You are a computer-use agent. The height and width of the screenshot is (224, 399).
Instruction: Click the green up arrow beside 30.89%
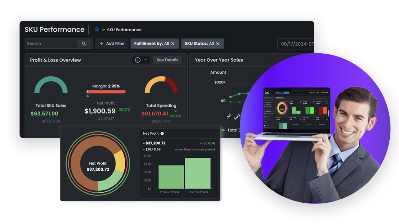coord(201,143)
